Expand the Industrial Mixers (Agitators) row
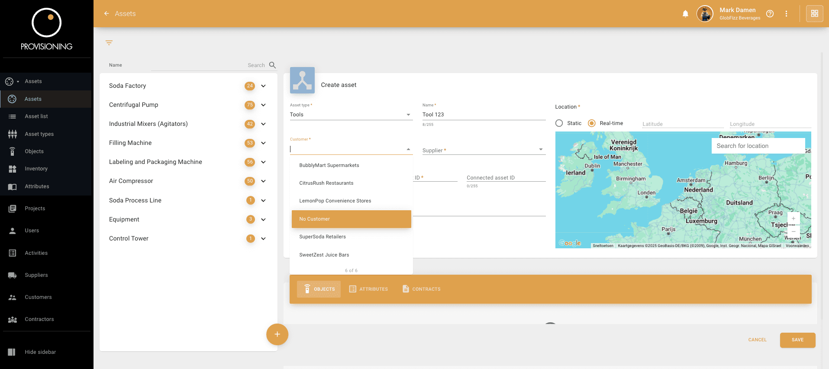Viewport: 829px width, 369px height. pos(263,124)
